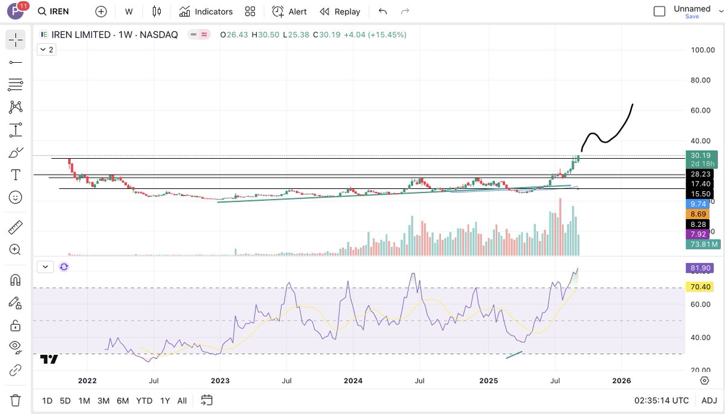Click the 28.23 horizontal line label
The width and height of the screenshot is (725, 414).
[x=701, y=174]
